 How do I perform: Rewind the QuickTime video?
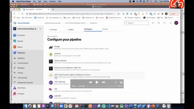pyautogui.click(x=90, y=82)
